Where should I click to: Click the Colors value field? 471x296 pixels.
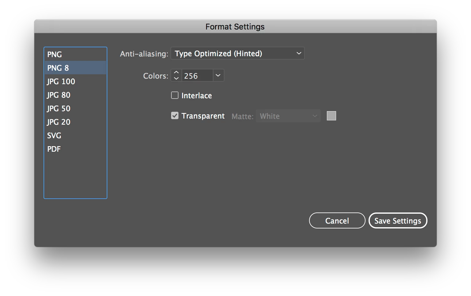[197, 76]
